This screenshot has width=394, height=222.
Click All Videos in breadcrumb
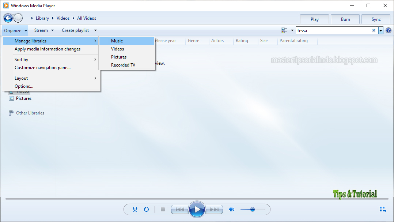point(86,18)
